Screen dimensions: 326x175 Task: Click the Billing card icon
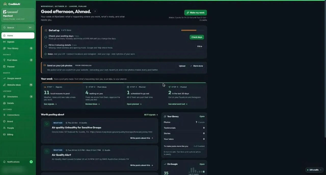tap(5, 134)
